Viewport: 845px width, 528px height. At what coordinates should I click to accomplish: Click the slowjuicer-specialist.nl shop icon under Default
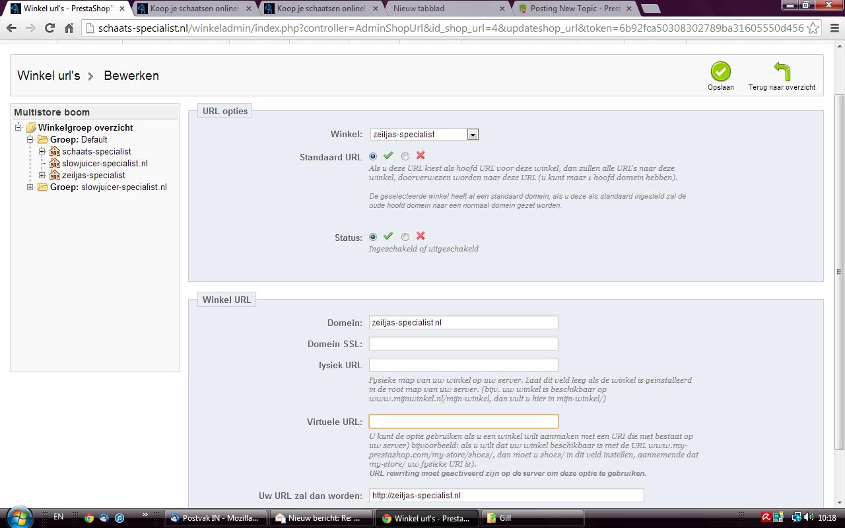click(x=55, y=164)
